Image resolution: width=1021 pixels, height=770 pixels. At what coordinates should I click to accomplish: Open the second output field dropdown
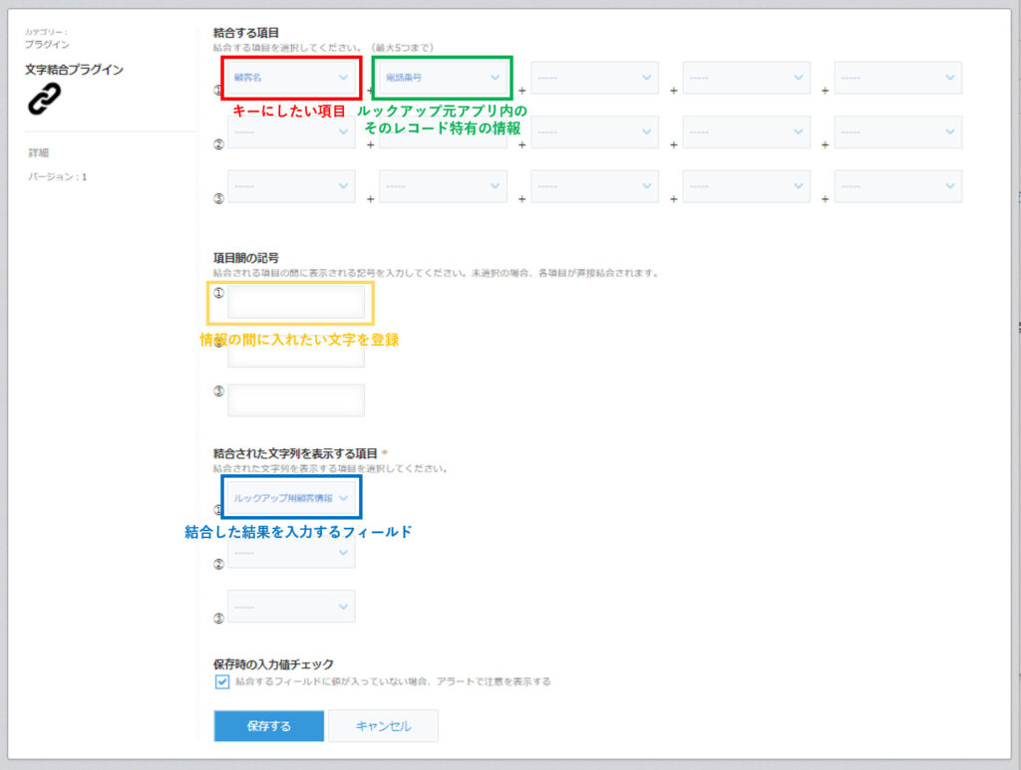[x=291, y=552]
